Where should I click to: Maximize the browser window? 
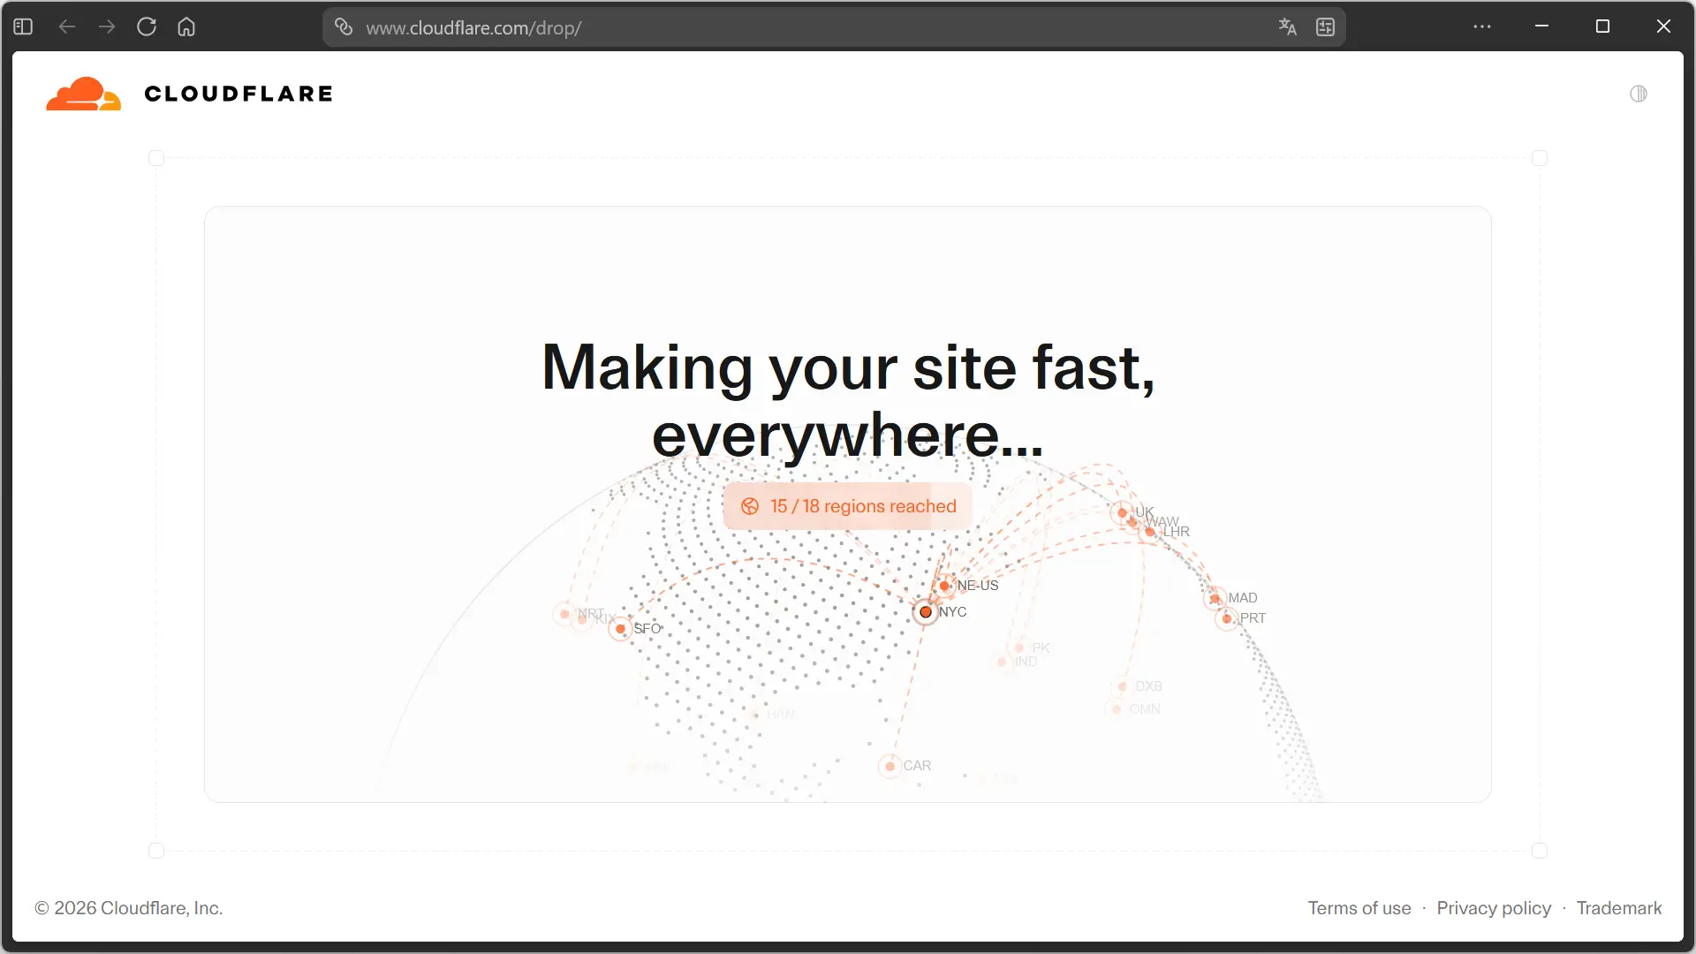click(1602, 26)
